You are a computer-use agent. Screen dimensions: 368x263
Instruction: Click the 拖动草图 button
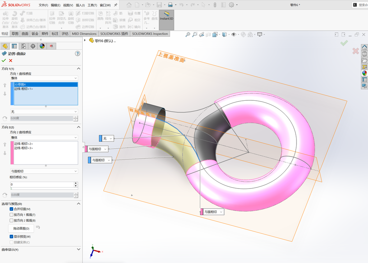click(x=21, y=228)
